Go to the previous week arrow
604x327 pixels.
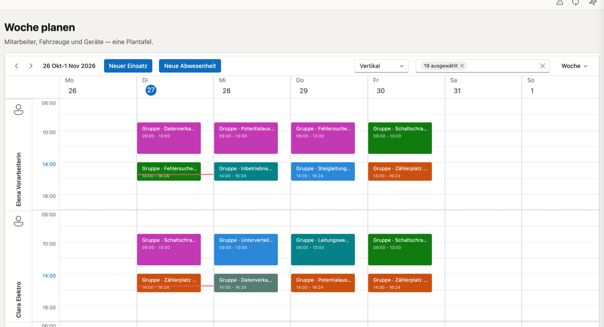click(17, 66)
